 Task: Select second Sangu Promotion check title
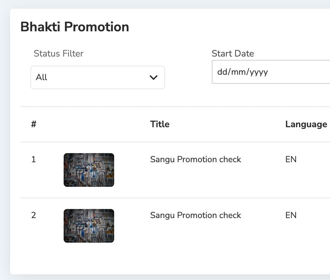pyautogui.click(x=196, y=215)
